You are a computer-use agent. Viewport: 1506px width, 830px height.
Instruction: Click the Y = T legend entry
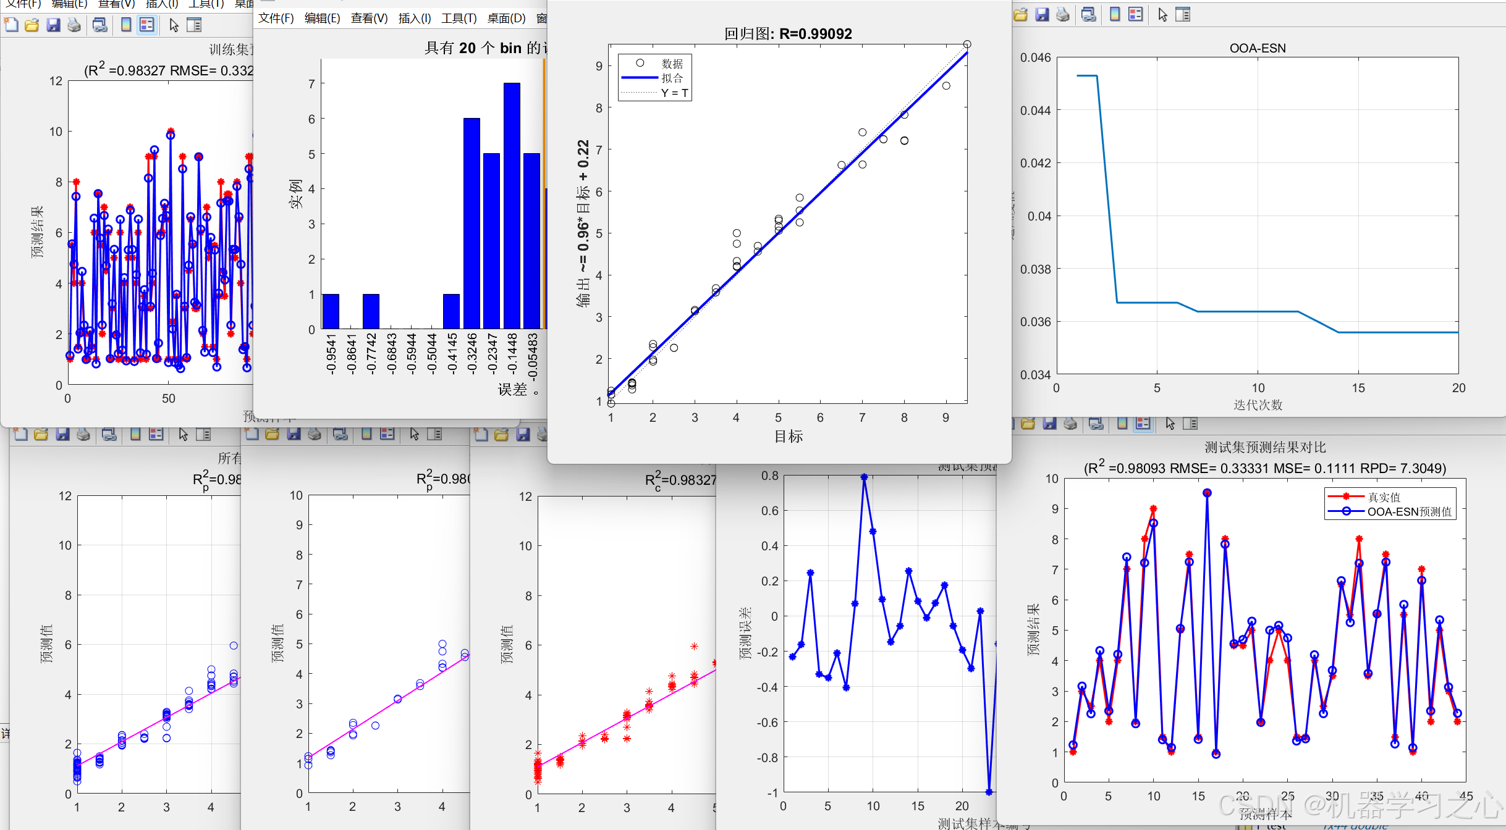(x=654, y=93)
